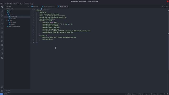Screen dimensions: 169x95
Task: Open the Search view icon
Action: point(2,11)
